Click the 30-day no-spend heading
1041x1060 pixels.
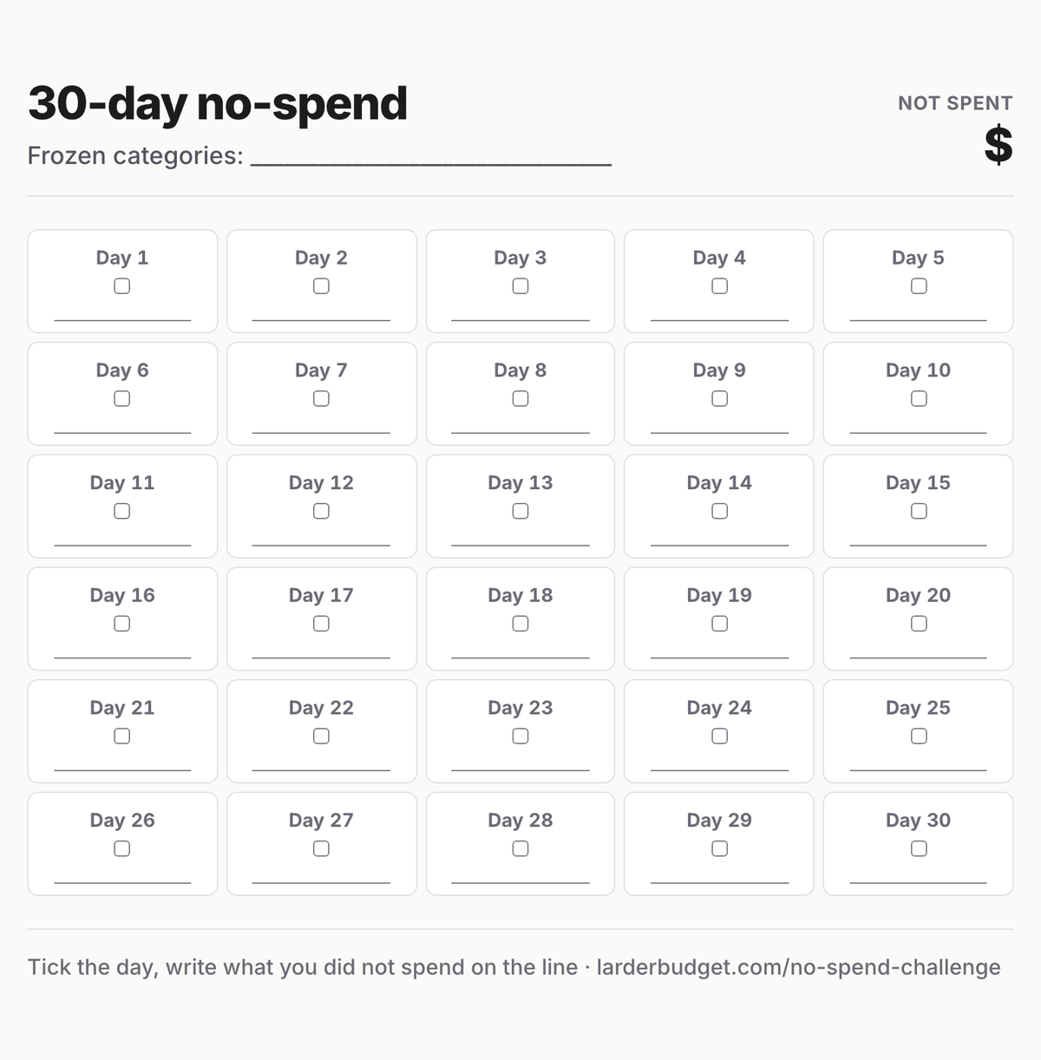(x=218, y=103)
